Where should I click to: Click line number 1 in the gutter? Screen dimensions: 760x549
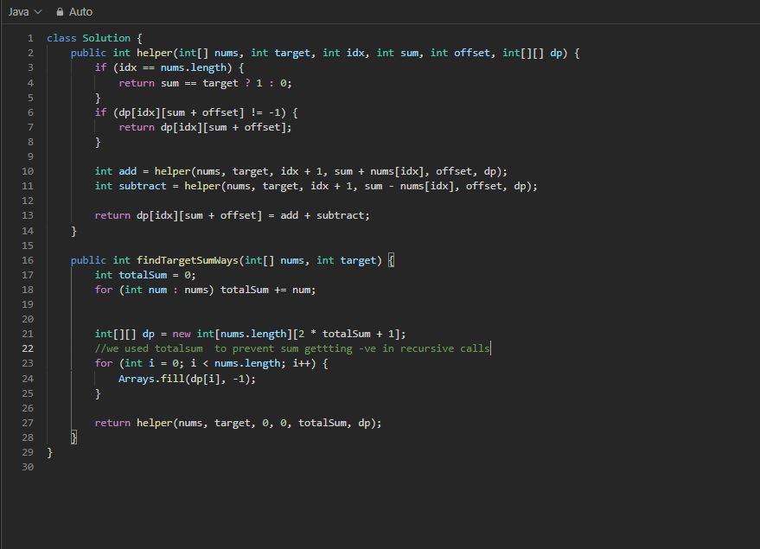[x=30, y=38]
